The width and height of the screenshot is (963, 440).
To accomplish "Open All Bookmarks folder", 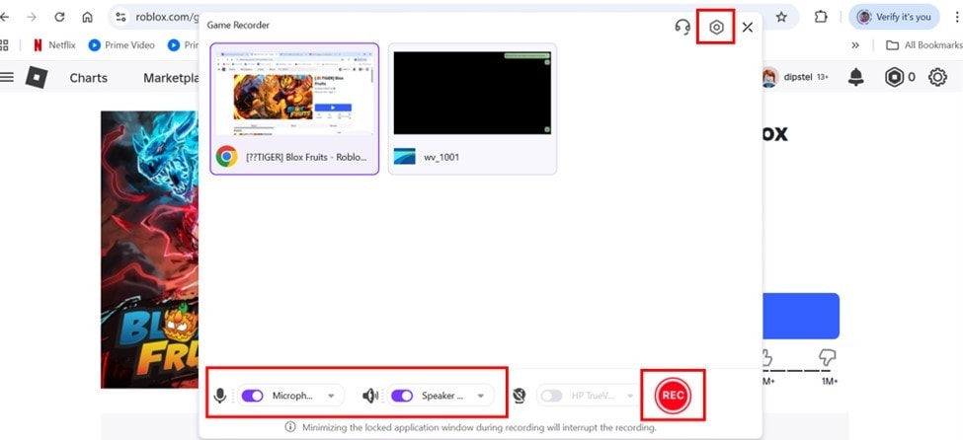I will tap(923, 44).
